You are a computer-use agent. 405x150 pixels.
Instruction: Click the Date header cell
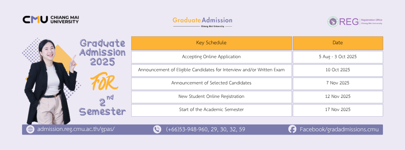[338, 43]
